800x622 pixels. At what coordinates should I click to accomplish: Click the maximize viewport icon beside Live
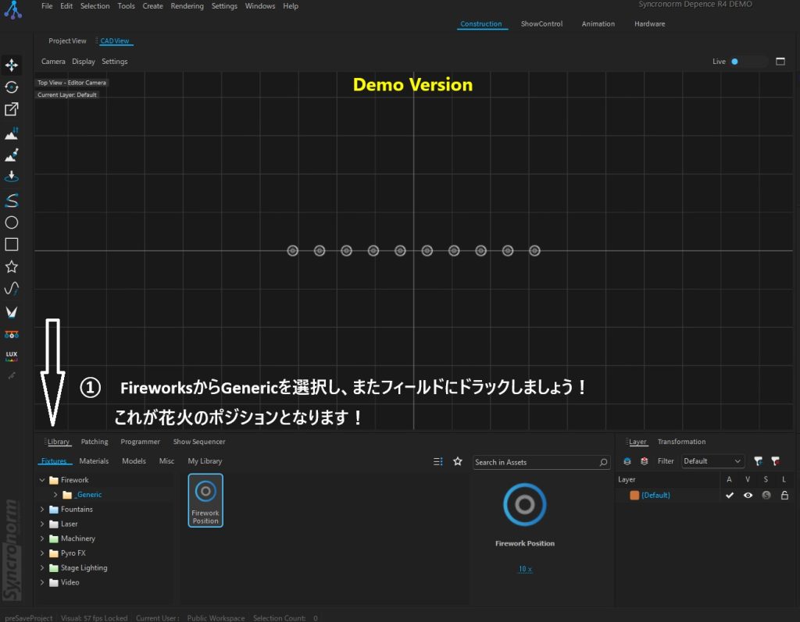pos(780,62)
